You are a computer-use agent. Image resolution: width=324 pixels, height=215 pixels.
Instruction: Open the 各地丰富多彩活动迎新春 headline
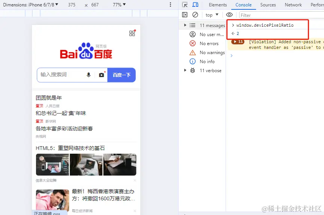click(64, 129)
